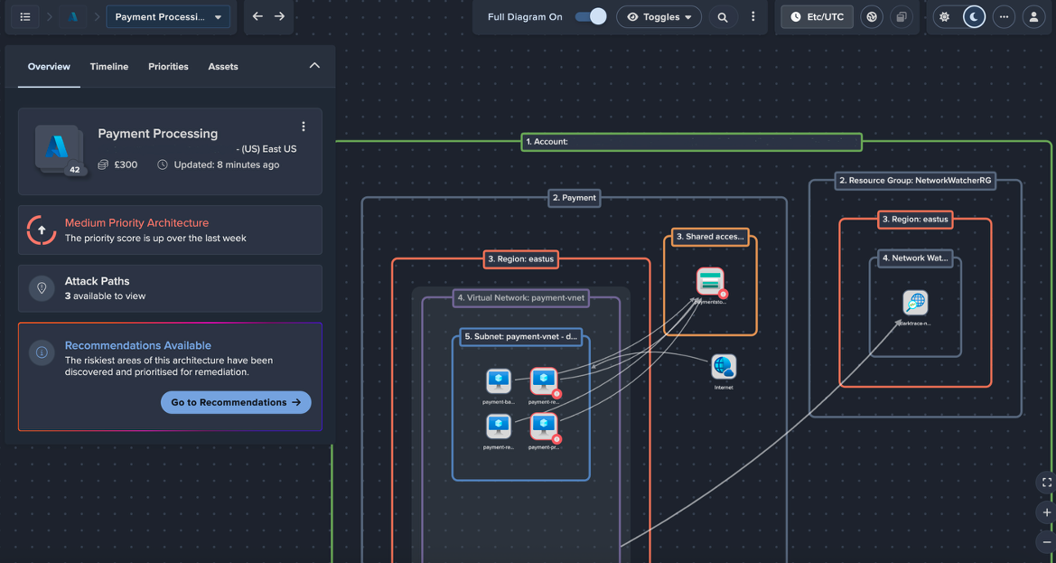Click the user avatar icon top right
The height and width of the screenshot is (563, 1056).
point(1034,16)
